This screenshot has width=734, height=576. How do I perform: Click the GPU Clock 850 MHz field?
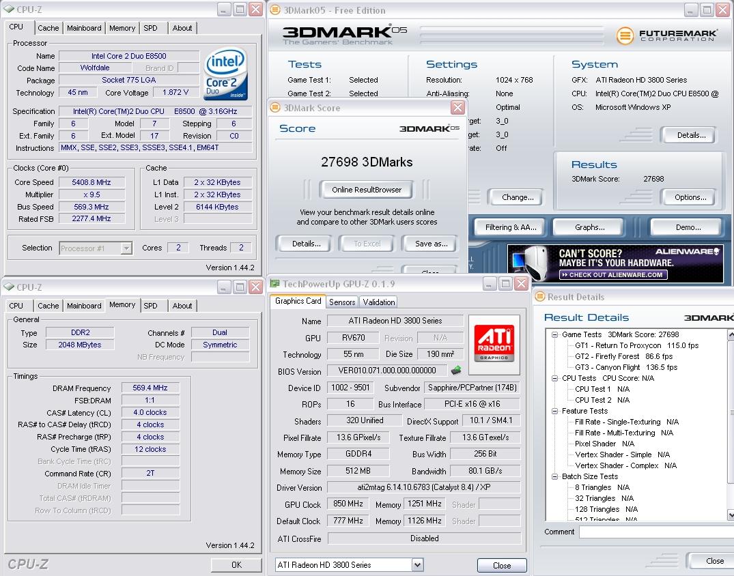348,504
